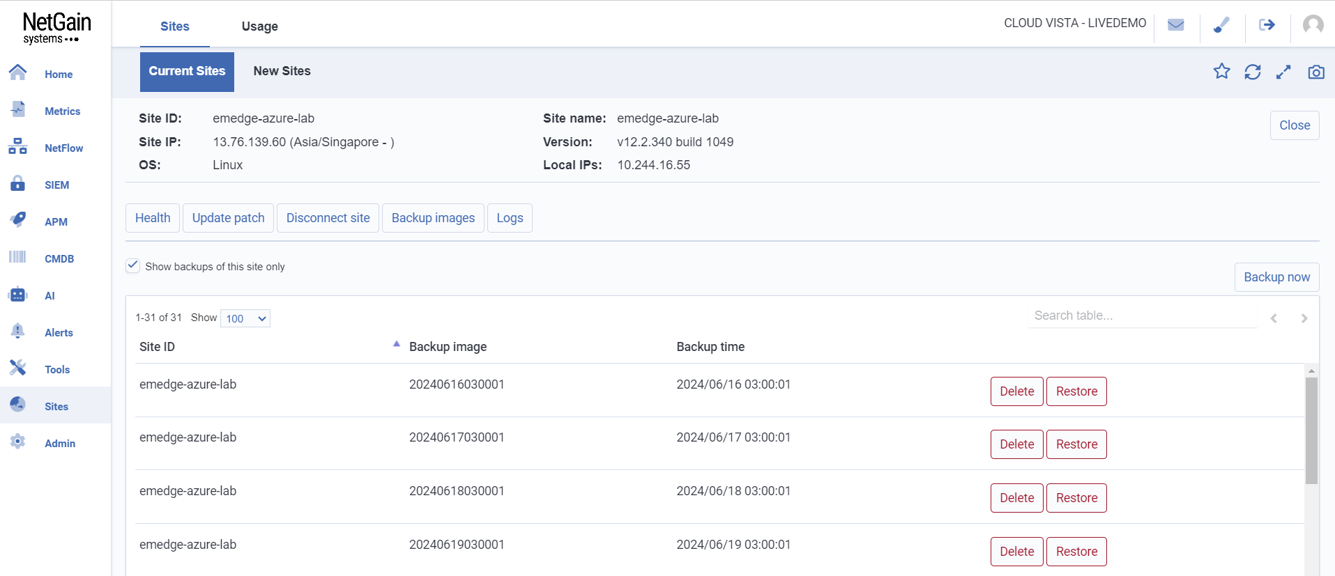Restore backup 20240619030001
Viewport: 1335px width, 576px height.
click(1076, 552)
